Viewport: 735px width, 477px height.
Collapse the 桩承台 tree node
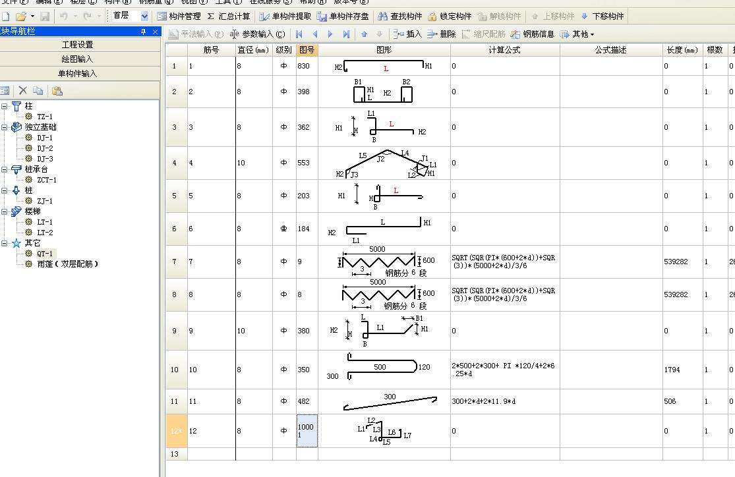tap(4, 169)
